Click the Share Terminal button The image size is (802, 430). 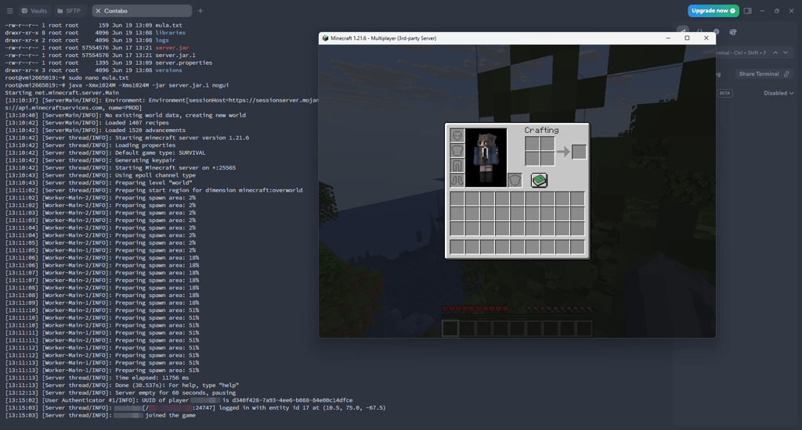tap(764, 74)
